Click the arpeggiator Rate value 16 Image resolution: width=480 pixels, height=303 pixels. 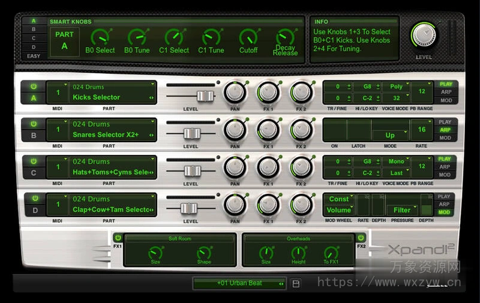422,130
